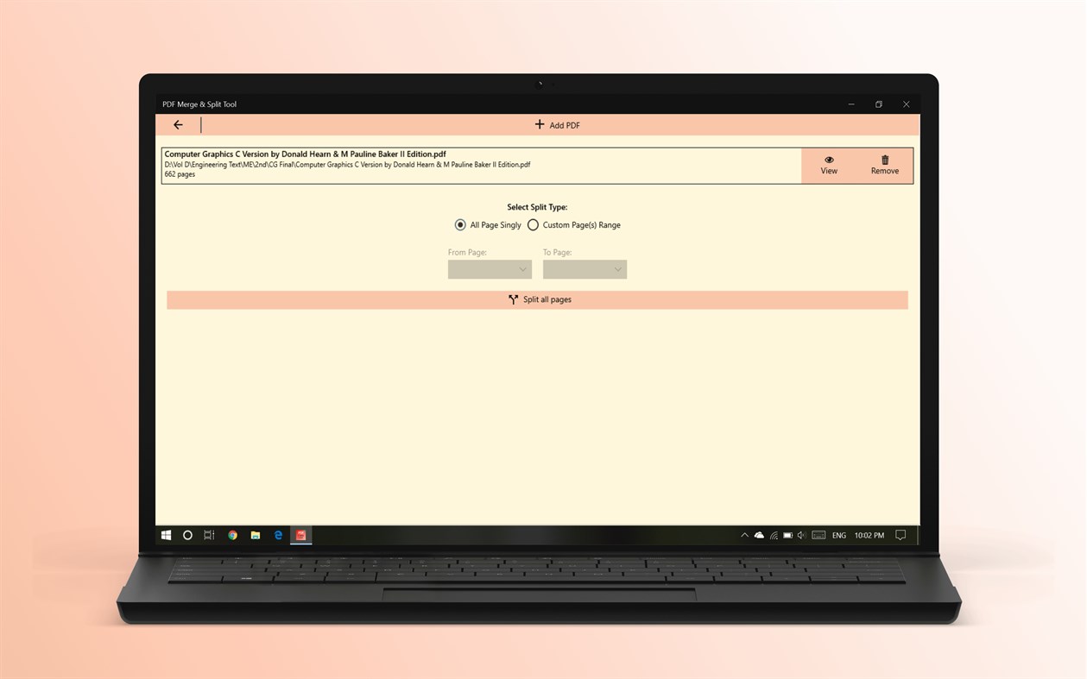Image resolution: width=1087 pixels, height=679 pixels.
Task: Open Google Chrome from the taskbar
Action: tap(232, 535)
